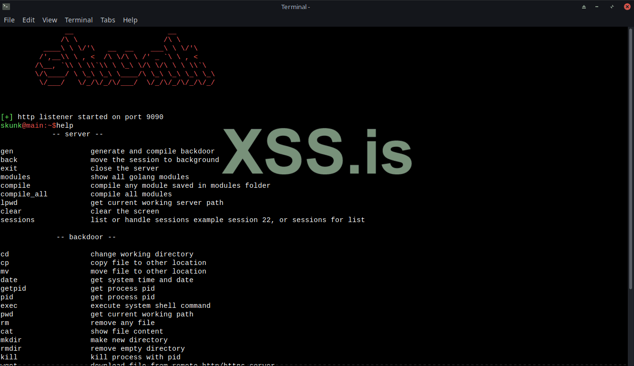The image size is (634, 366).
Task: Select the 'rmdir' command name
Action: pyautogui.click(x=11, y=349)
